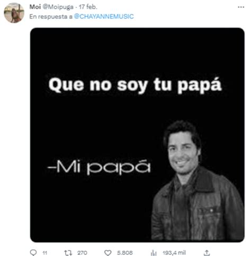251x256 pixels.
Task: Click the 17 feb. timestamp
Action: (x=88, y=7)
